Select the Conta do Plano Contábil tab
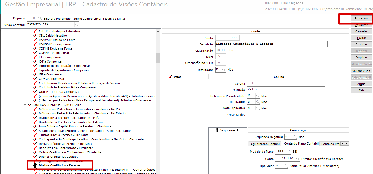373x174 pixels. (x=301, y=144)
